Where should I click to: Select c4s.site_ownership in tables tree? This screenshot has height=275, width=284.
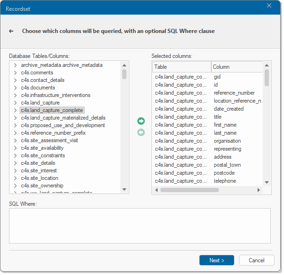[42, 186]
